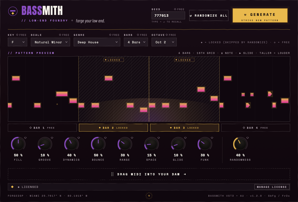Toggle the Dynamics knob lock diamond
Viewport: 298px width, 202px height.
point(79,138)
